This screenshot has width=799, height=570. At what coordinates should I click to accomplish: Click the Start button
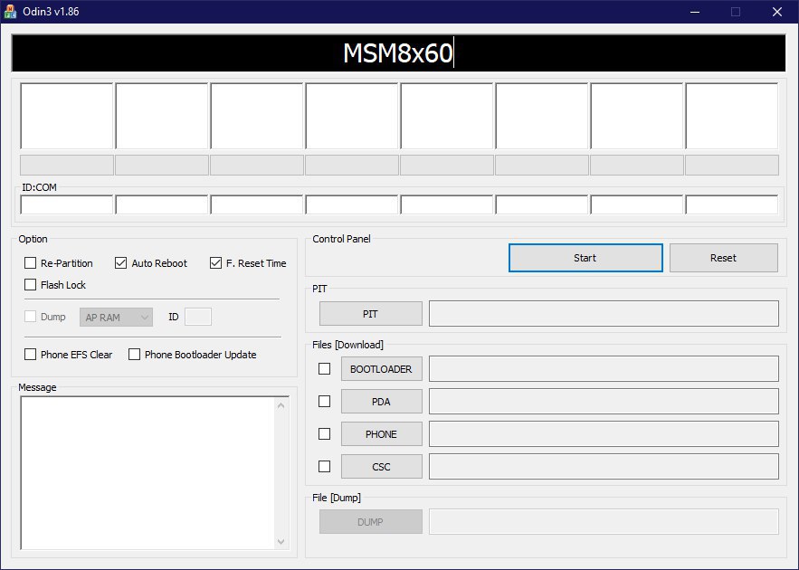(585, 258)
